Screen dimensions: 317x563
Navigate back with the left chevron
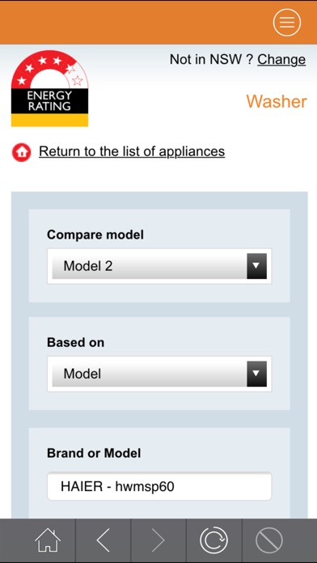click(103, 540)
